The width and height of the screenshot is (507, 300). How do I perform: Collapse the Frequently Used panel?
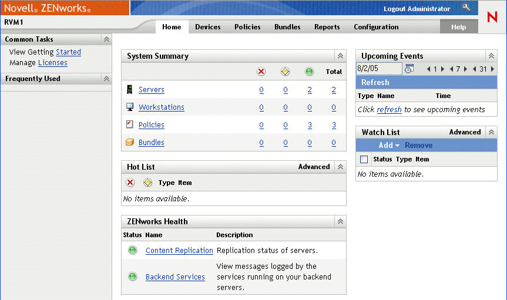[106, 79]
